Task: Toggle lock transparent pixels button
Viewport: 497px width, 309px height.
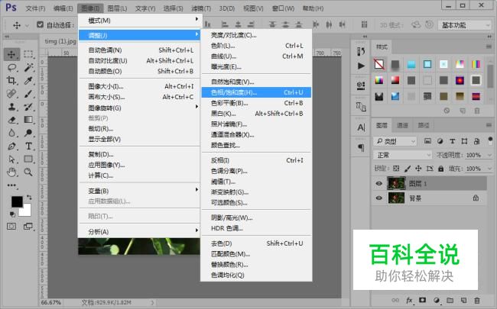Action: tap(396, 169)
